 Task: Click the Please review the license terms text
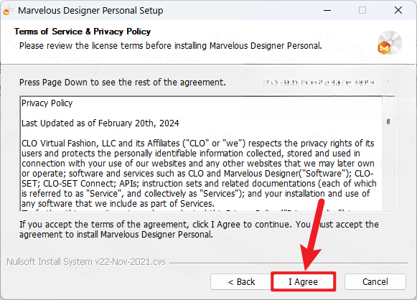[x=171, y=46]
